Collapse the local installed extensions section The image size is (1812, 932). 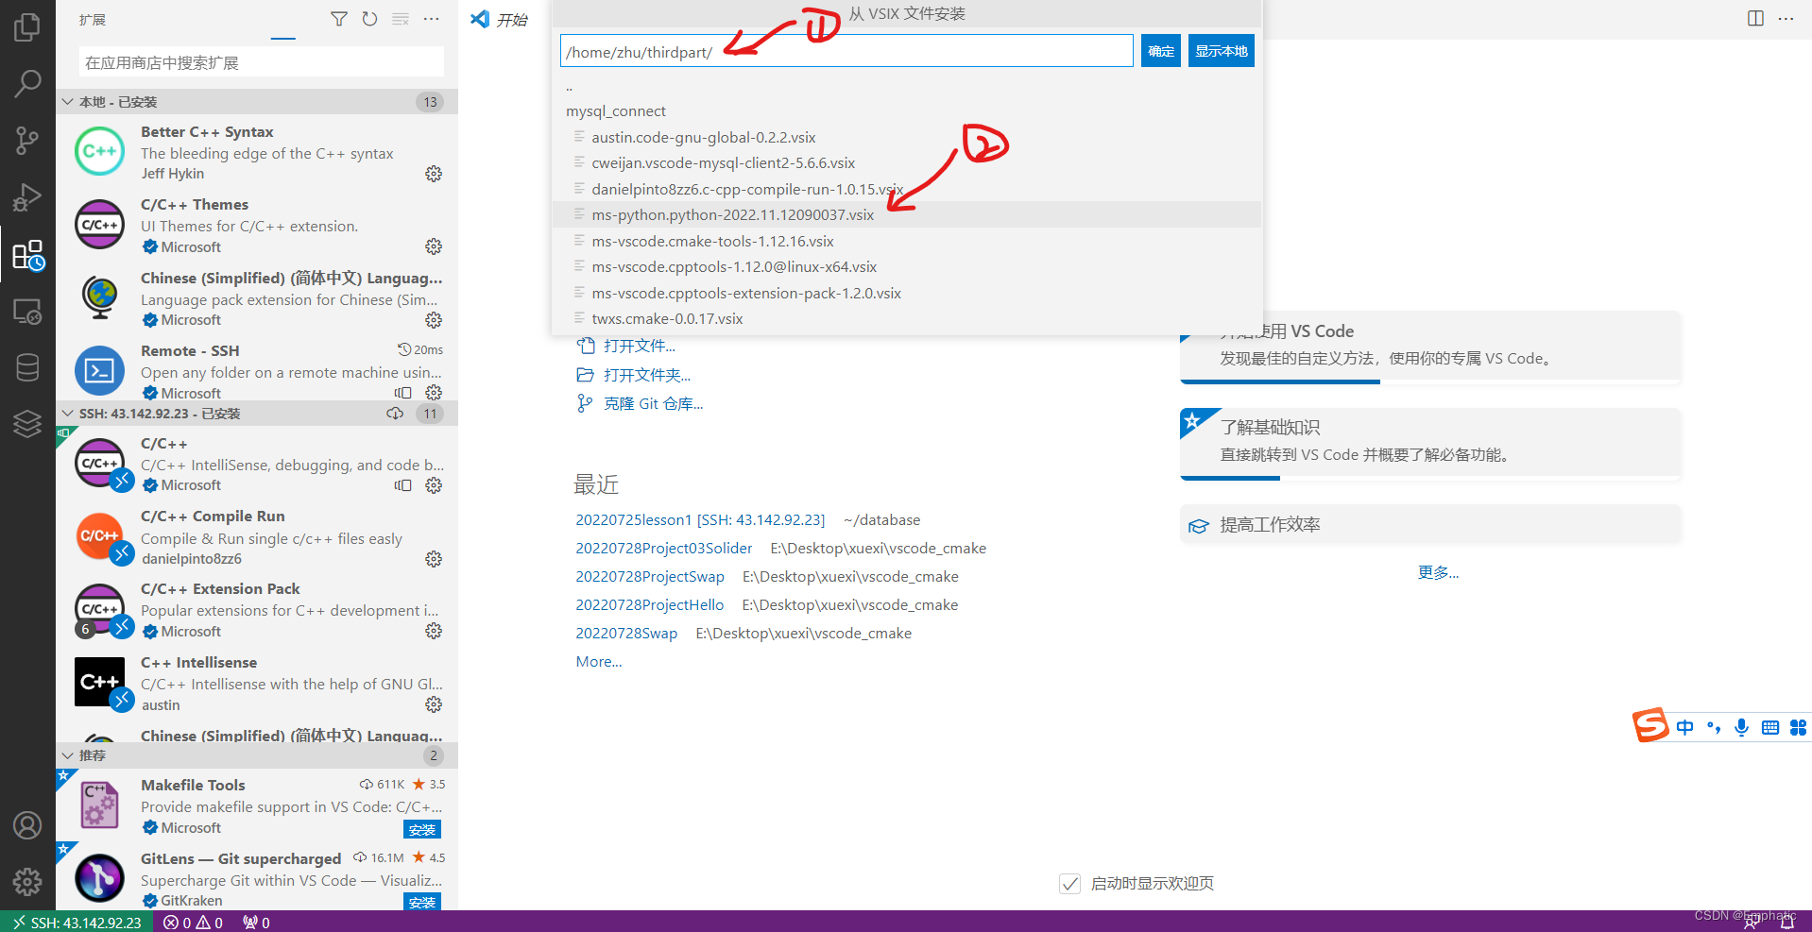point(257,102)
